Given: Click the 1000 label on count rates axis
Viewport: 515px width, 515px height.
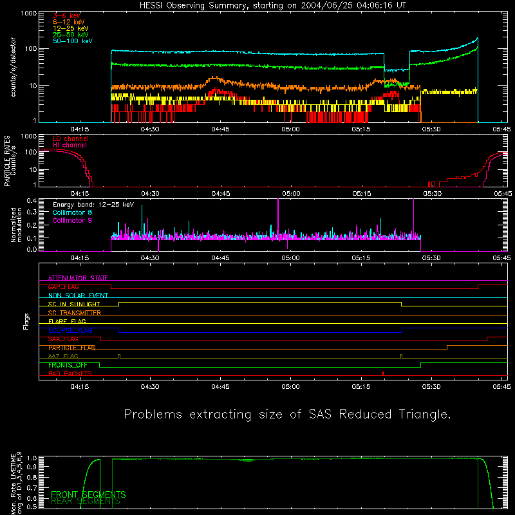Looking at the screenshot, I should (x=29, y=14).
